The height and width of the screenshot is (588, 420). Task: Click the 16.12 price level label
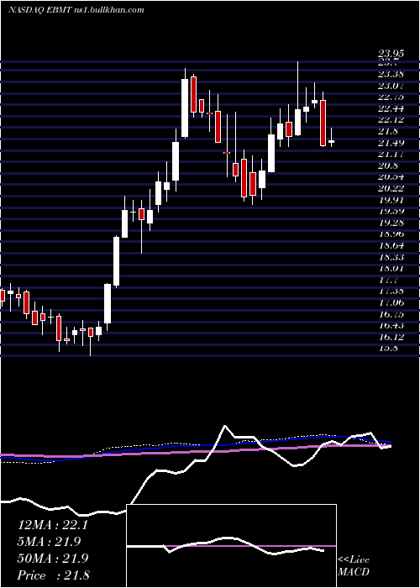393,337
